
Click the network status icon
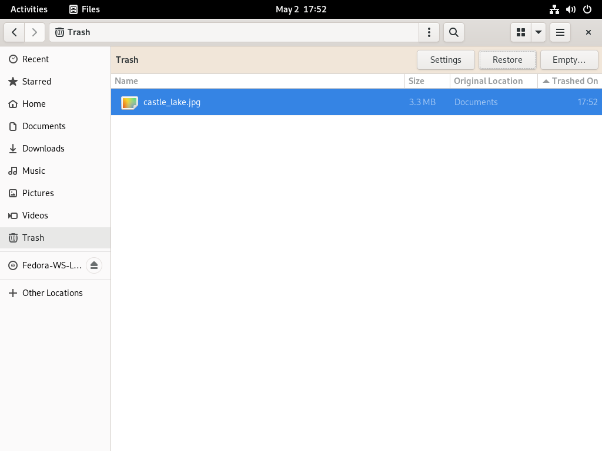(554, 9)
